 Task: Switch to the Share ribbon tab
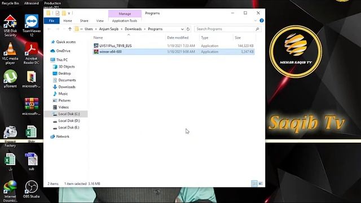pyautogui.click(x=84, y=21)
